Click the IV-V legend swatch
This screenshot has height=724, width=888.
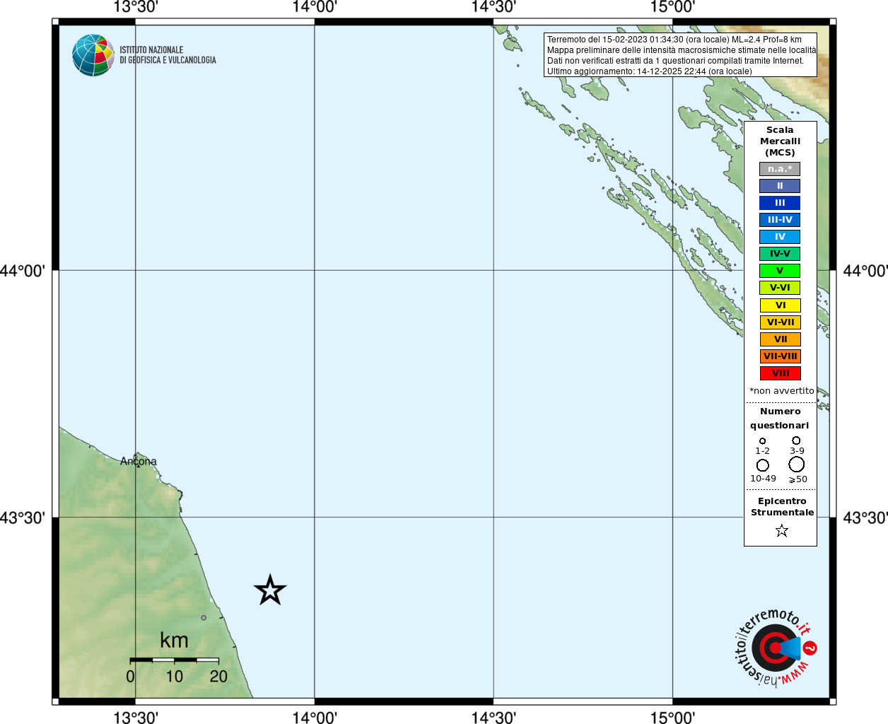click(780, 254)
